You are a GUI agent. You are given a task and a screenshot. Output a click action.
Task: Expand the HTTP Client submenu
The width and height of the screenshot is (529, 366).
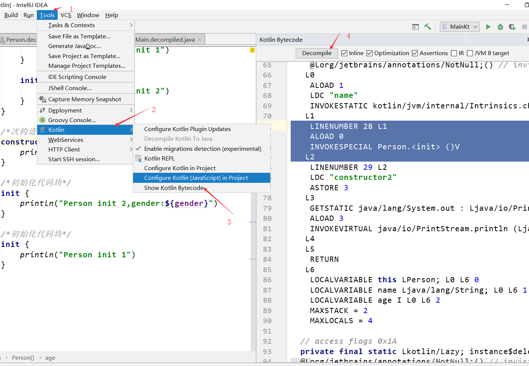pos(86,149)
